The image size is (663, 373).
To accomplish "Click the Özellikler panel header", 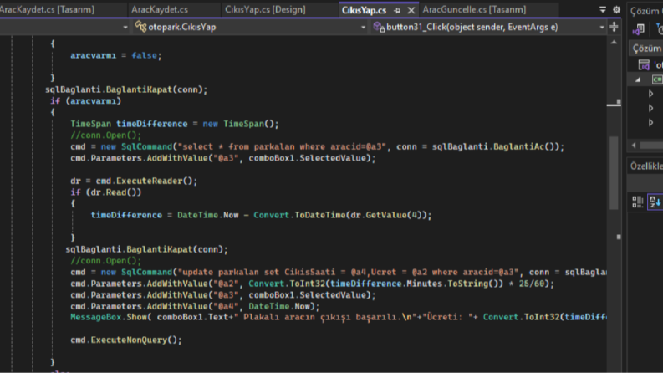I will (x=646, y=166).
